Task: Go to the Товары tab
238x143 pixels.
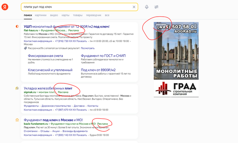Action: point(78,15)
